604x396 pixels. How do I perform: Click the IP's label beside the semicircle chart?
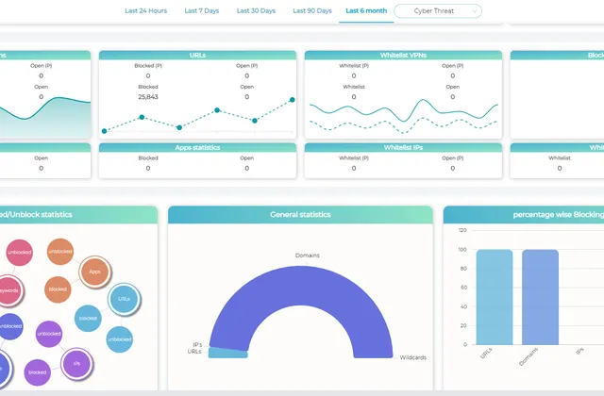point(197,345)
